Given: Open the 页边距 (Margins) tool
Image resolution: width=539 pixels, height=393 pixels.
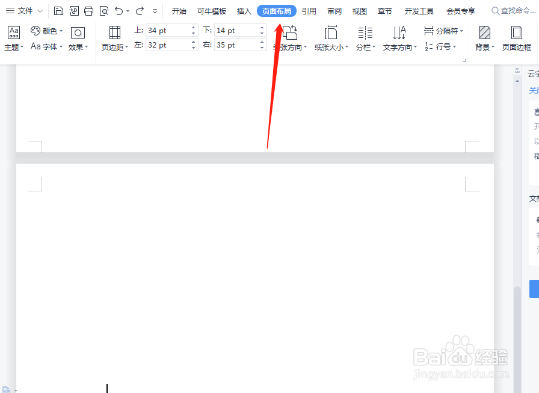Looking at the screenshot, I should (114, 37).
